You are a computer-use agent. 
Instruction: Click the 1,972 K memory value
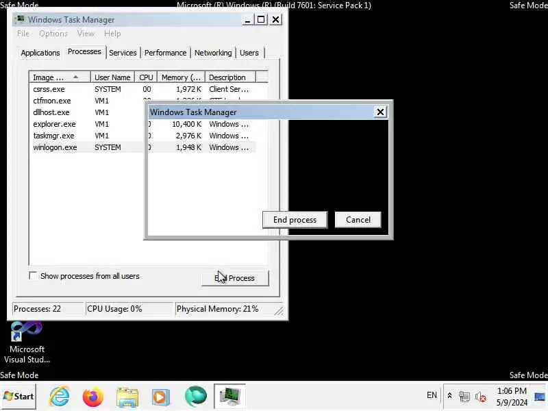point(189,89)
